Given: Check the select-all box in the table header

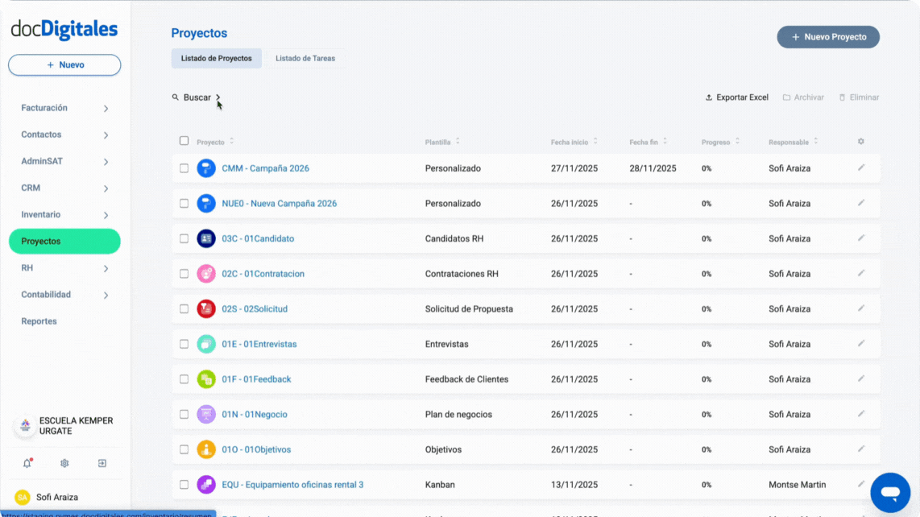Looking at the screenshot, I should pyautogui.click(x=184, y=140).
